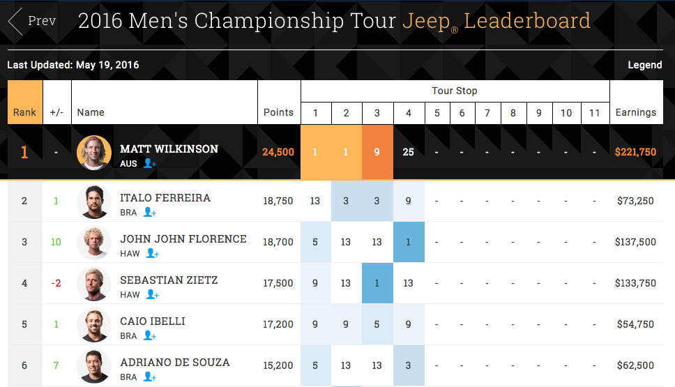
Task: Click John John Florence's stop 4 win cell
Action: click(x=409, y=242)
